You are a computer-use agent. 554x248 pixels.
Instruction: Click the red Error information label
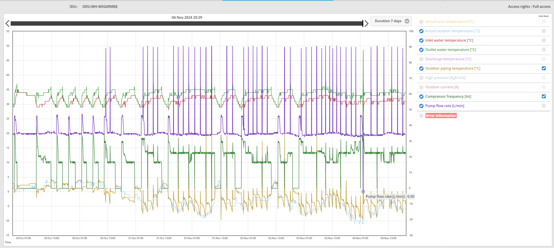[441, 116]
